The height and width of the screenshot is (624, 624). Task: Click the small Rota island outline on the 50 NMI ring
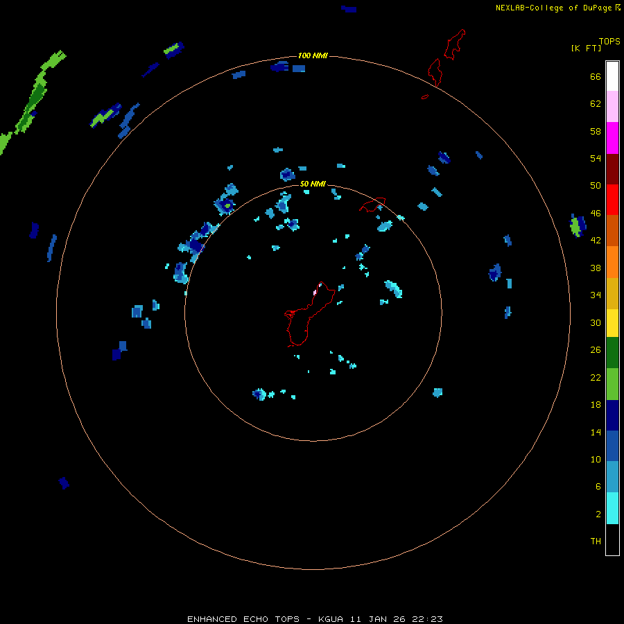click(372, 205)
